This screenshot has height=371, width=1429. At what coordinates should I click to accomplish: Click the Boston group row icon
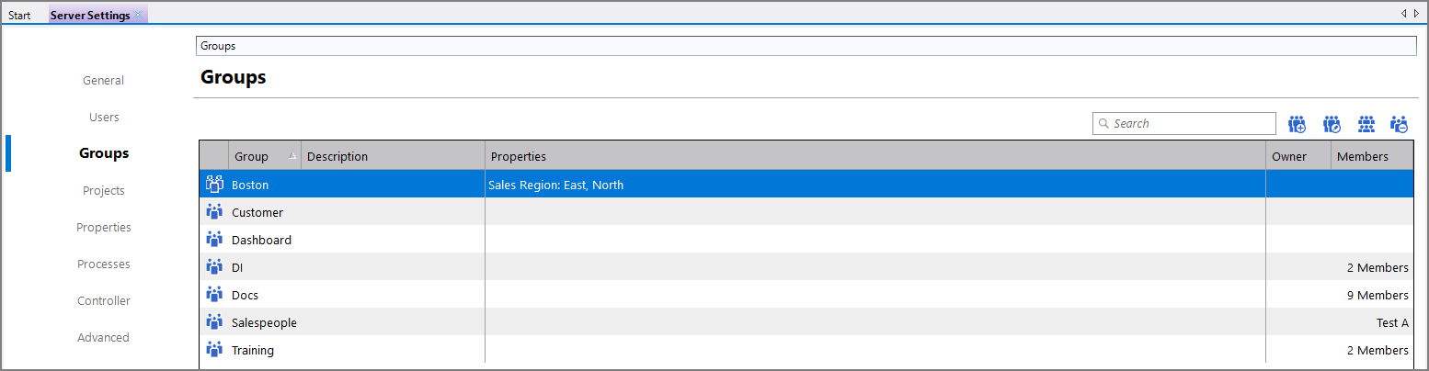214,185
